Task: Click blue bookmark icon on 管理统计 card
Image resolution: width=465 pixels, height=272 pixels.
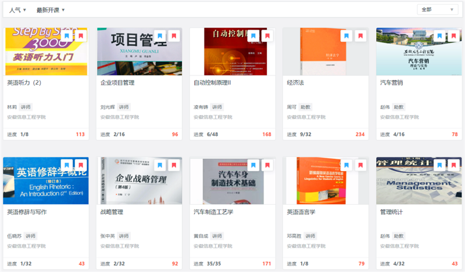Action: coord(439,165)
